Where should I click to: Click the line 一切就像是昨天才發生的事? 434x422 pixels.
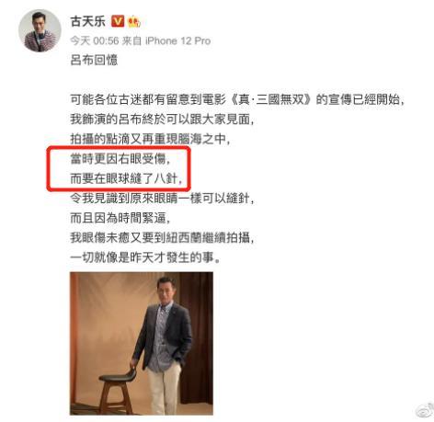(x=143, y=257)
